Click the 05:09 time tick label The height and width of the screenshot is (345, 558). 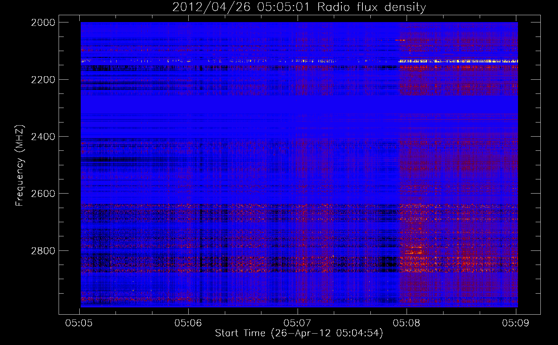pos(516,323)
